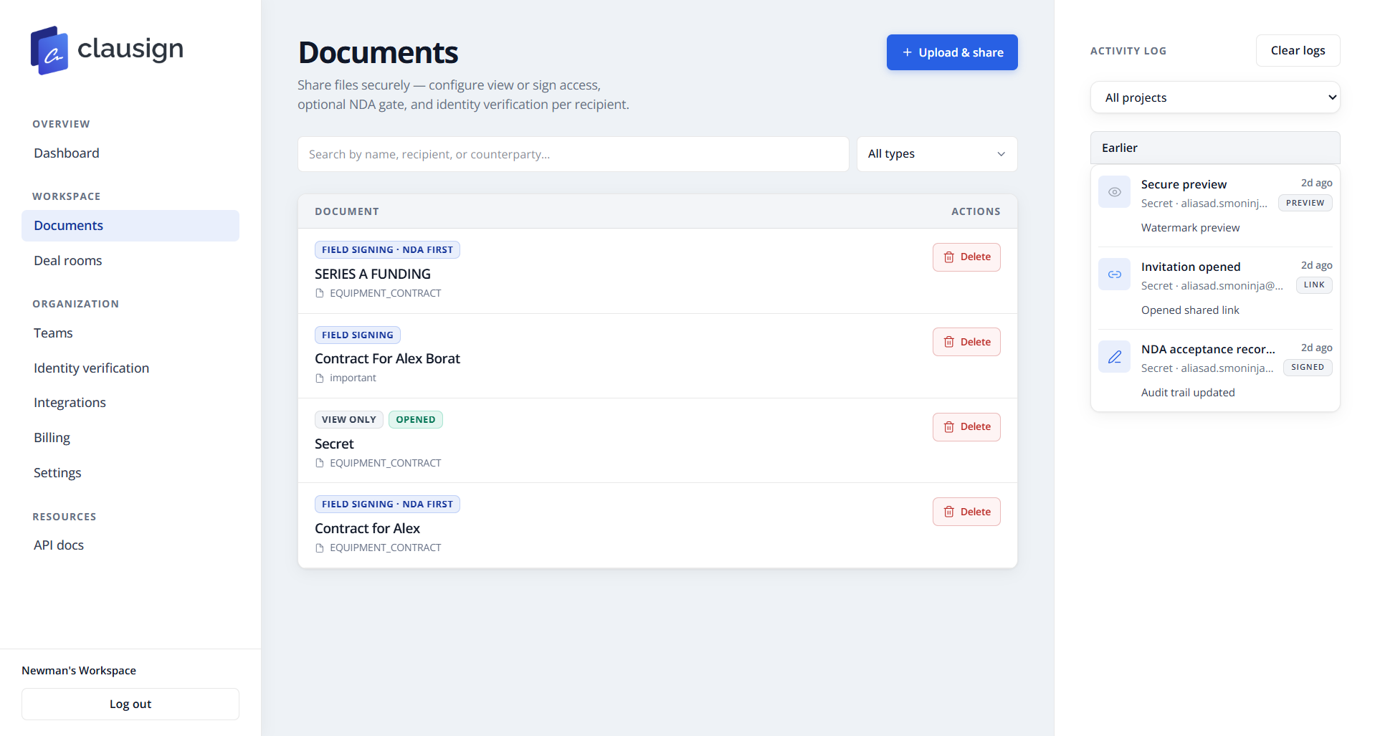Click Contract for Alex title
The width and height of the screenshot is (1375, 736).
point(367,528)
